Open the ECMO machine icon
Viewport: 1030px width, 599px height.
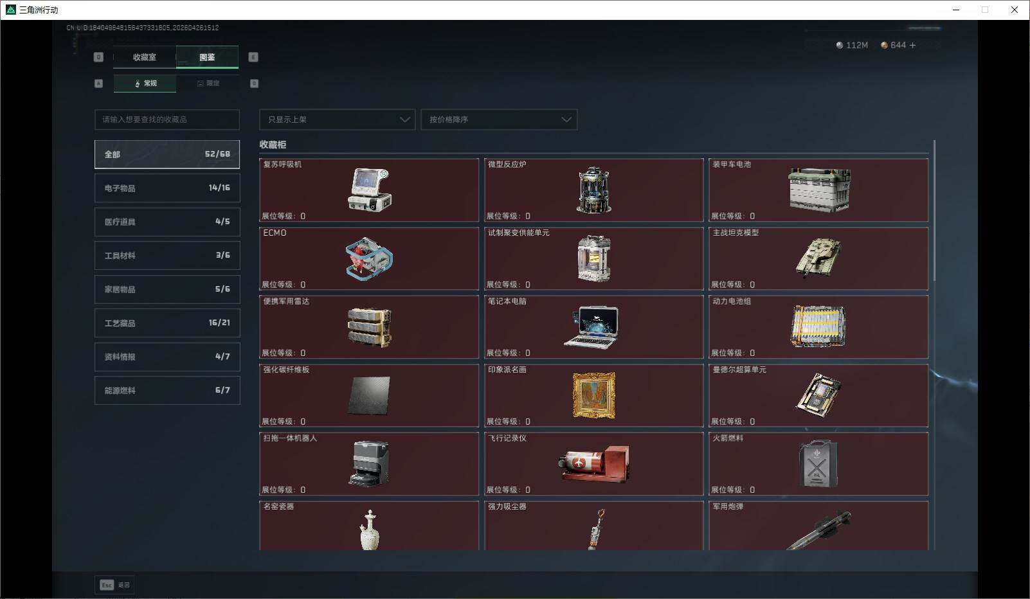point(369,258)
